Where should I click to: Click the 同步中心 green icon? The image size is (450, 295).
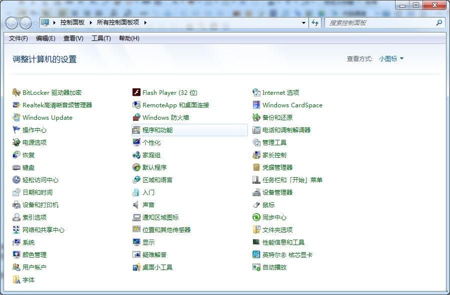[256, 218]
